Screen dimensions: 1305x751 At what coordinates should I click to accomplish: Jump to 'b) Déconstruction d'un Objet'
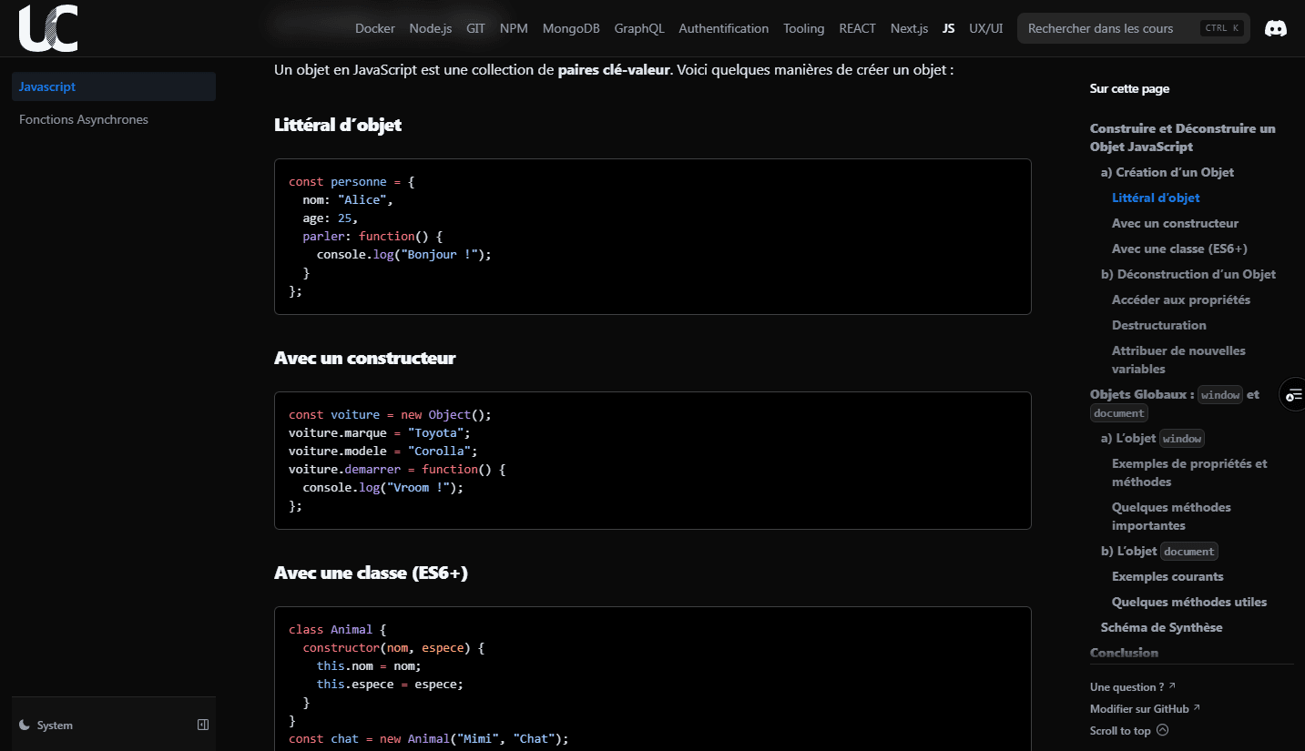[x=1188, y=274]
